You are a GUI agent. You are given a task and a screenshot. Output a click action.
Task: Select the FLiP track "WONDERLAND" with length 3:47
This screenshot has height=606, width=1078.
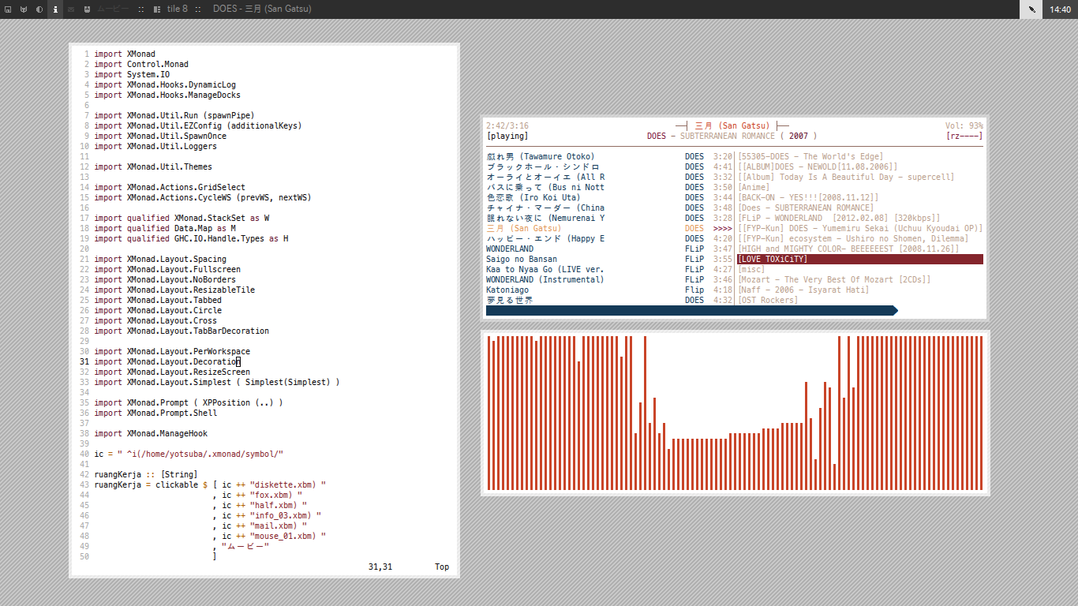click(x=510, y=249)
